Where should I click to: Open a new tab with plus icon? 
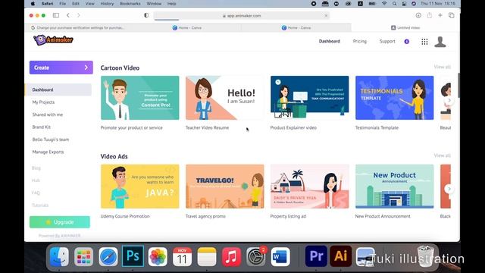coord(440,15)
